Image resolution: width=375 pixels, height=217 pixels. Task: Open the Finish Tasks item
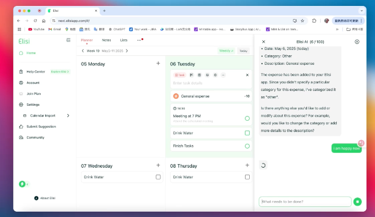(211, 146)
